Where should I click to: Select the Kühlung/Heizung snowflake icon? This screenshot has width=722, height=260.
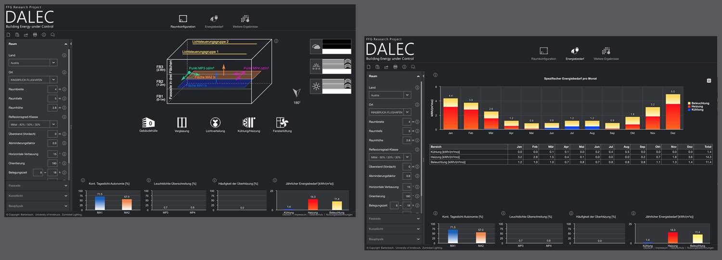[x=249, y=122]
